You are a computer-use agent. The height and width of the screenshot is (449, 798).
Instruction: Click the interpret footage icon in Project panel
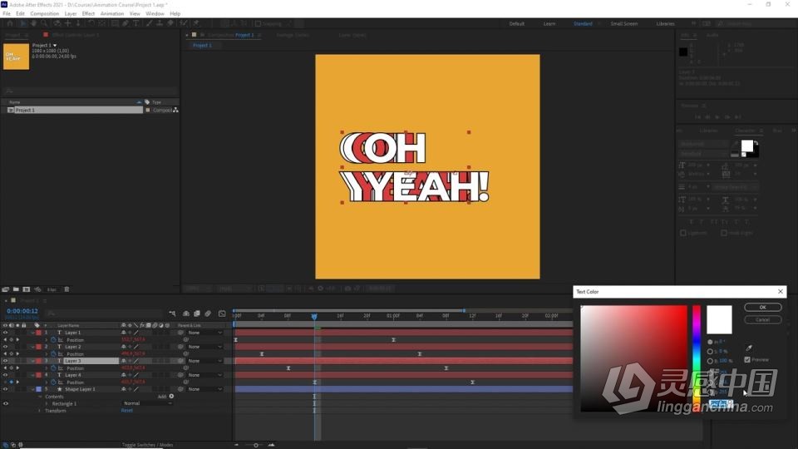6,289
